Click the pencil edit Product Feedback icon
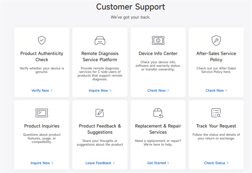 tap(100, 113)
